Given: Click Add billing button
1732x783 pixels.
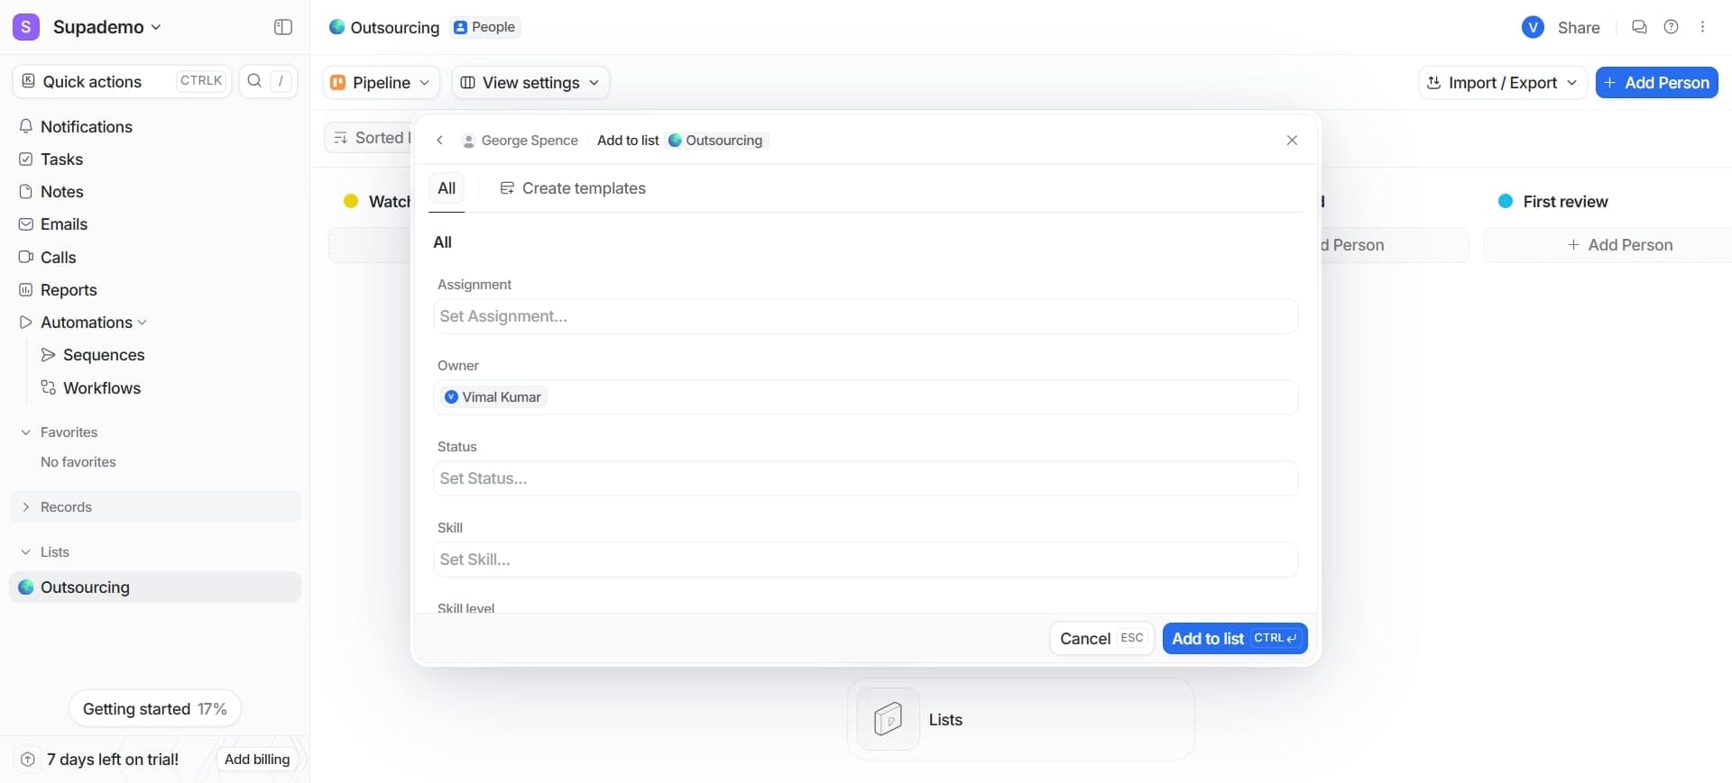Looking at the screenshot, I should point(257,759).
